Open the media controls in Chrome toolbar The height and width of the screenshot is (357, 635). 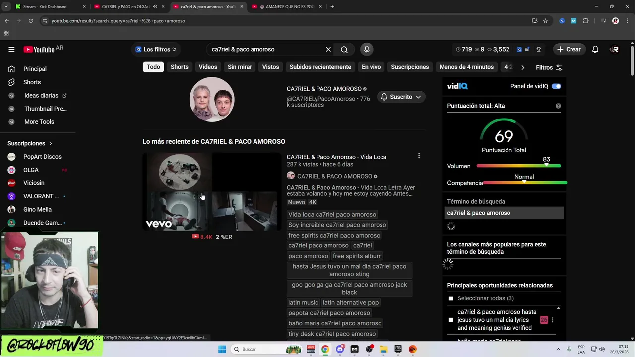[x=603, y=21]
